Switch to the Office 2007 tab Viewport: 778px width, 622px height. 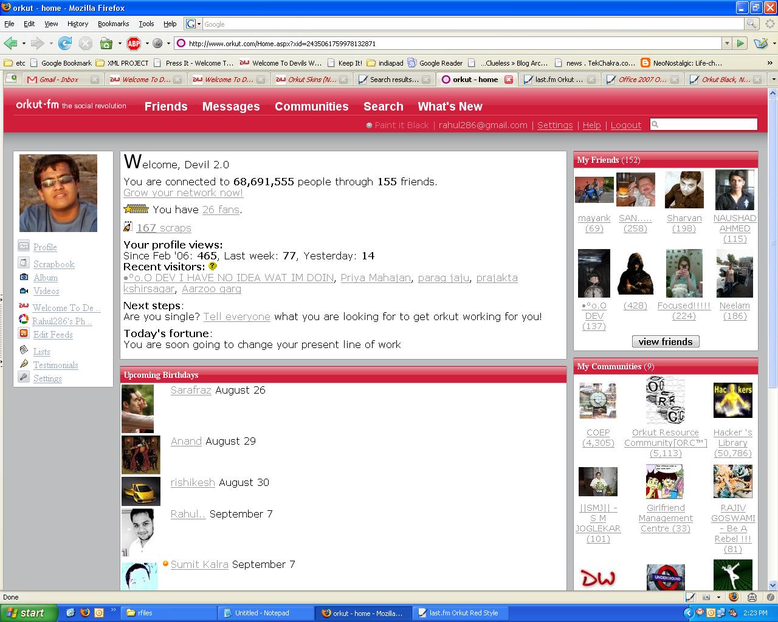coord(642,80)
